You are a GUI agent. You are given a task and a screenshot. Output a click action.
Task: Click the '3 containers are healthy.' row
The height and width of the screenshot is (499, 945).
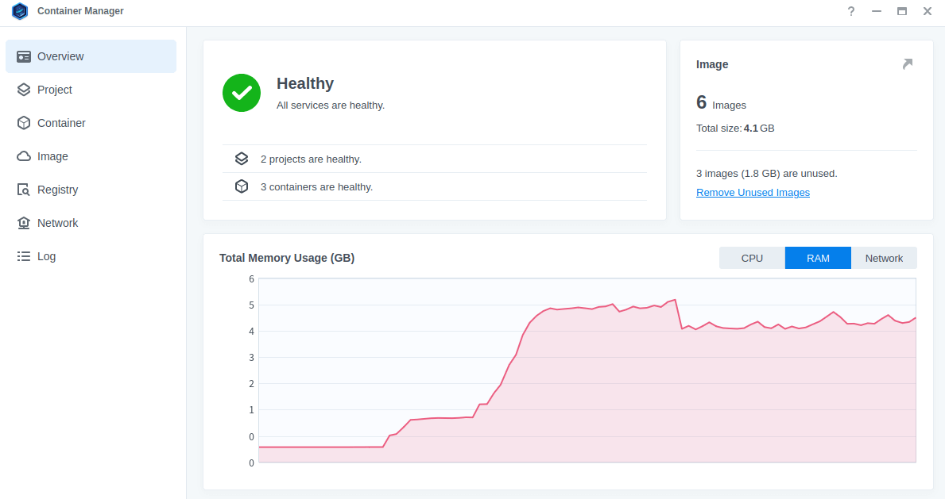point(435,186)
